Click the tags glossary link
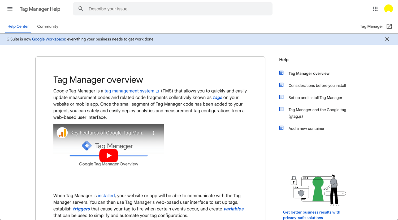 tap(218, 98)
